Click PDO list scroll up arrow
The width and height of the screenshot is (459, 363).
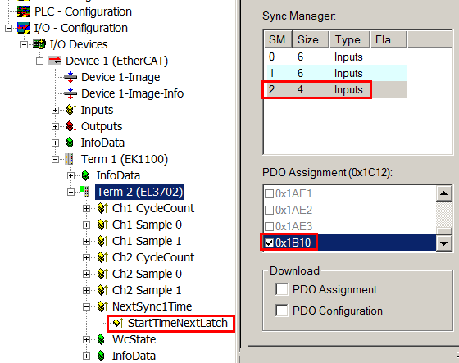click(444, 193)
